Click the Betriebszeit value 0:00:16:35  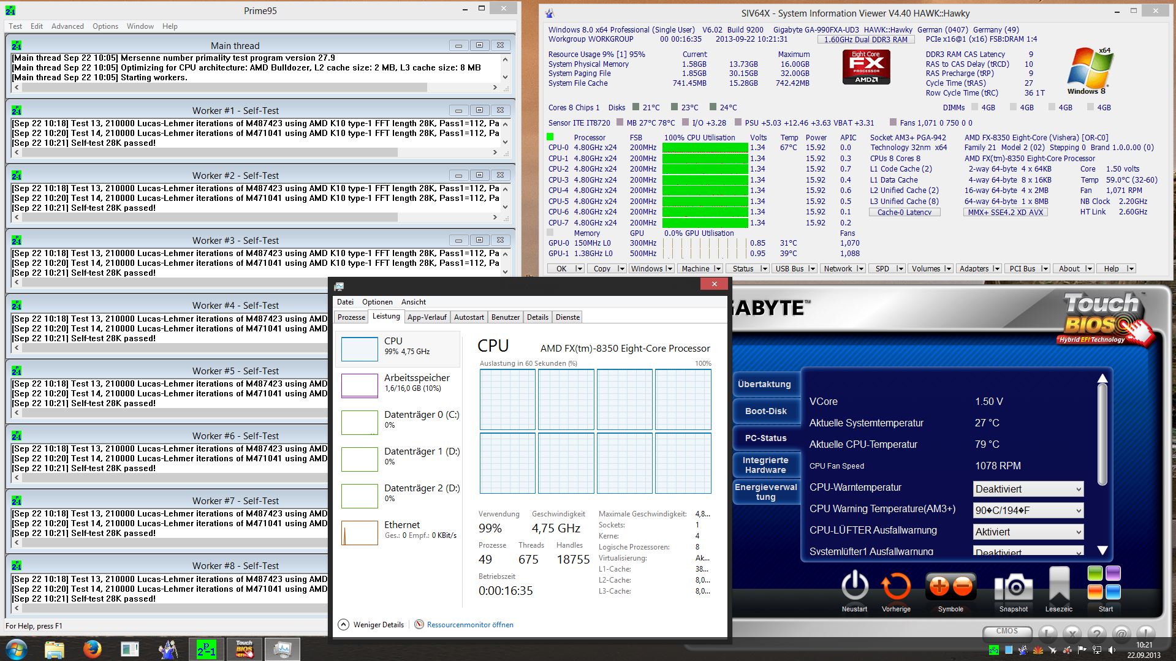[506, 591]
